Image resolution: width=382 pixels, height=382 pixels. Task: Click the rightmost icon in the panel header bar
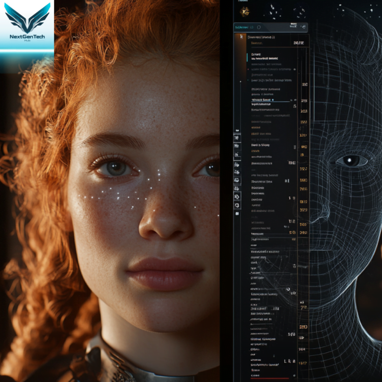tap(303, 27)
